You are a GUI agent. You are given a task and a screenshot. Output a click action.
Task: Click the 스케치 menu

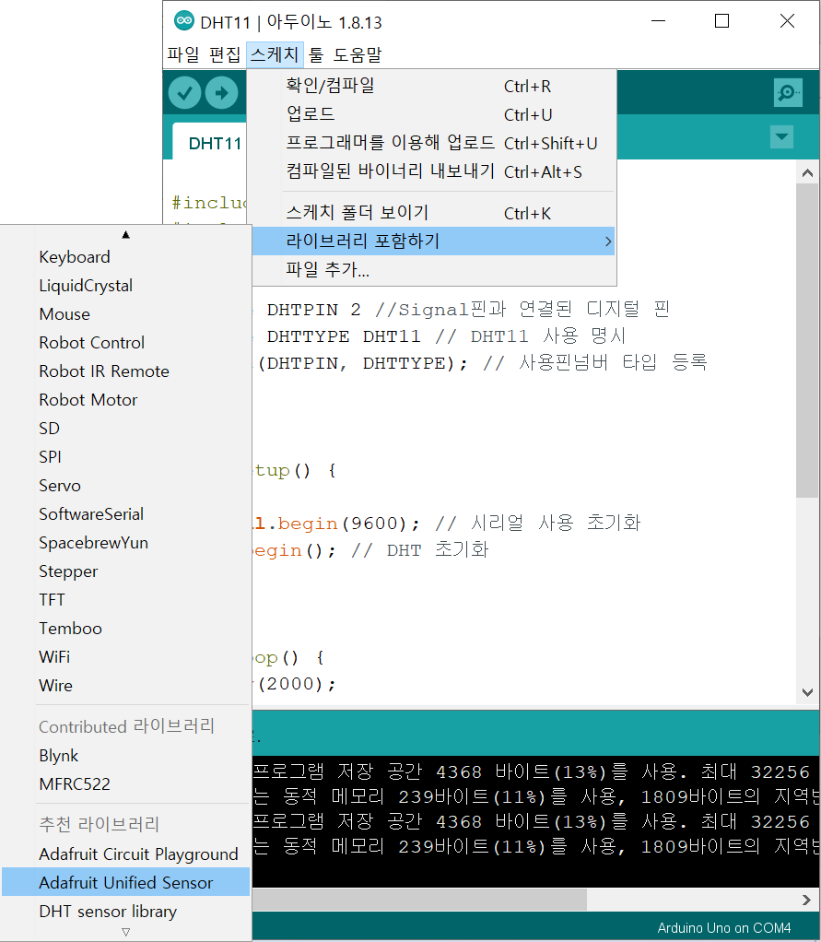pos(275,54)
